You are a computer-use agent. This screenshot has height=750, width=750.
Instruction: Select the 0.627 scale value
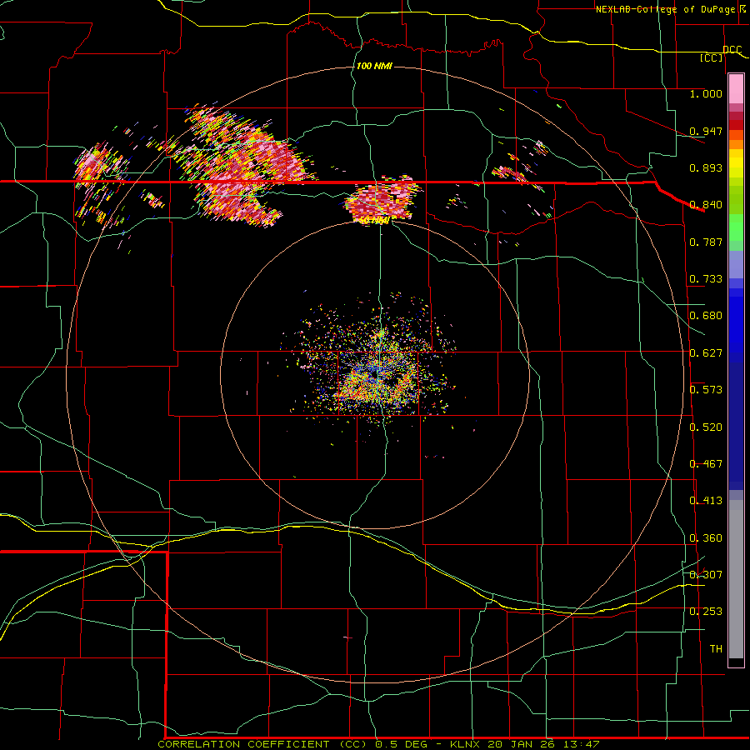point(706,353)
